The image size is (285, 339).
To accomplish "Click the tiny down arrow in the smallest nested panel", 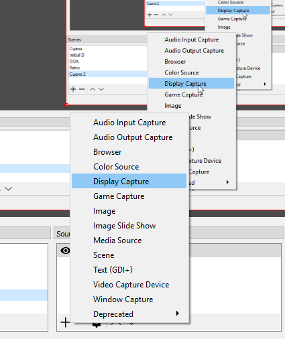I will (x=170, y=15).
